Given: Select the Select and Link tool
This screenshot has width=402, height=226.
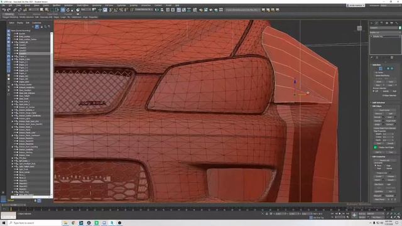Looking at the screenshot, I should pyautogui.click(x=15, y=10).
